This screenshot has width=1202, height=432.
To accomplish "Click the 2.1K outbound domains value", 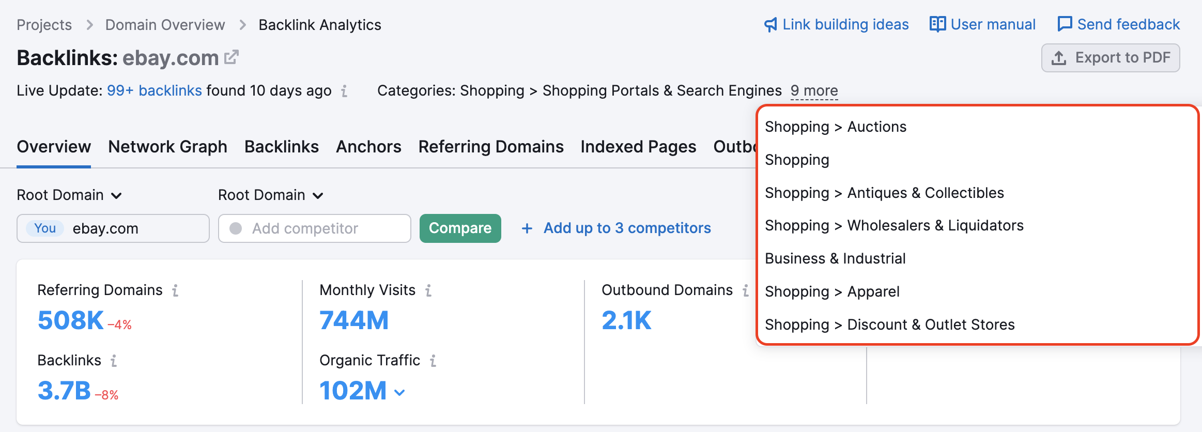I will 626,320.
